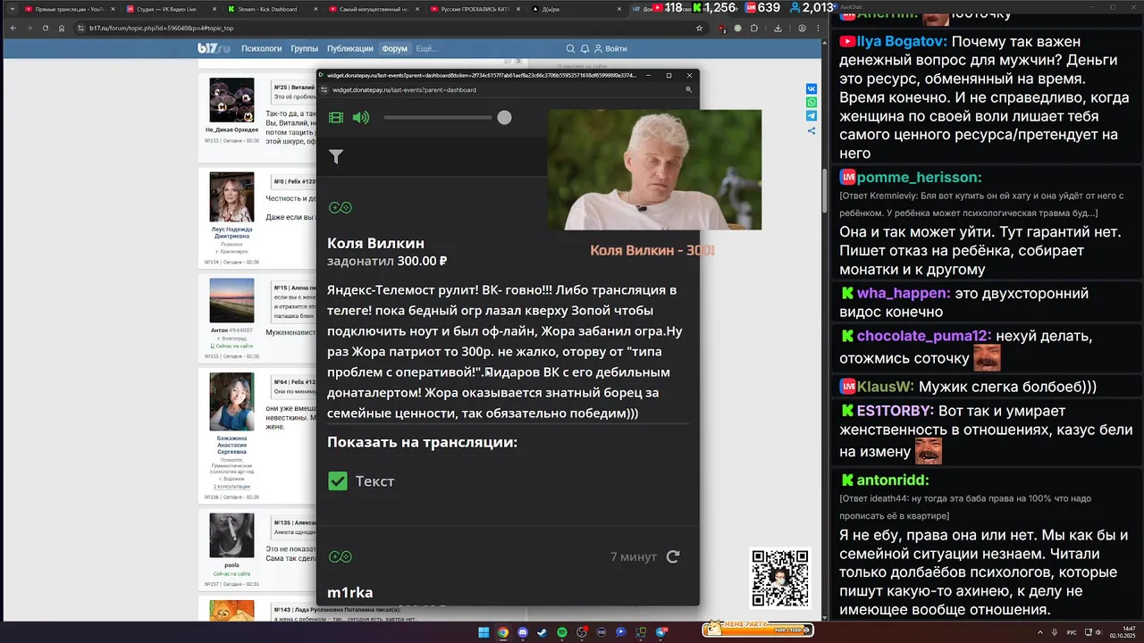Open Windows Start menu

point(484,632)
